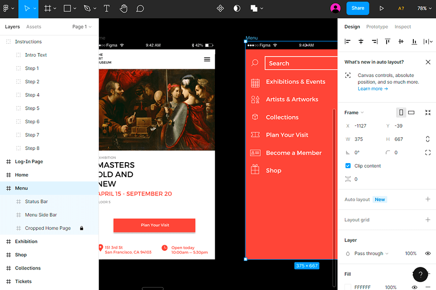The width and height of the screenshot is (436, 290).
Task: Close the auto layout what's new notice
Action: [x=428, y=62]
